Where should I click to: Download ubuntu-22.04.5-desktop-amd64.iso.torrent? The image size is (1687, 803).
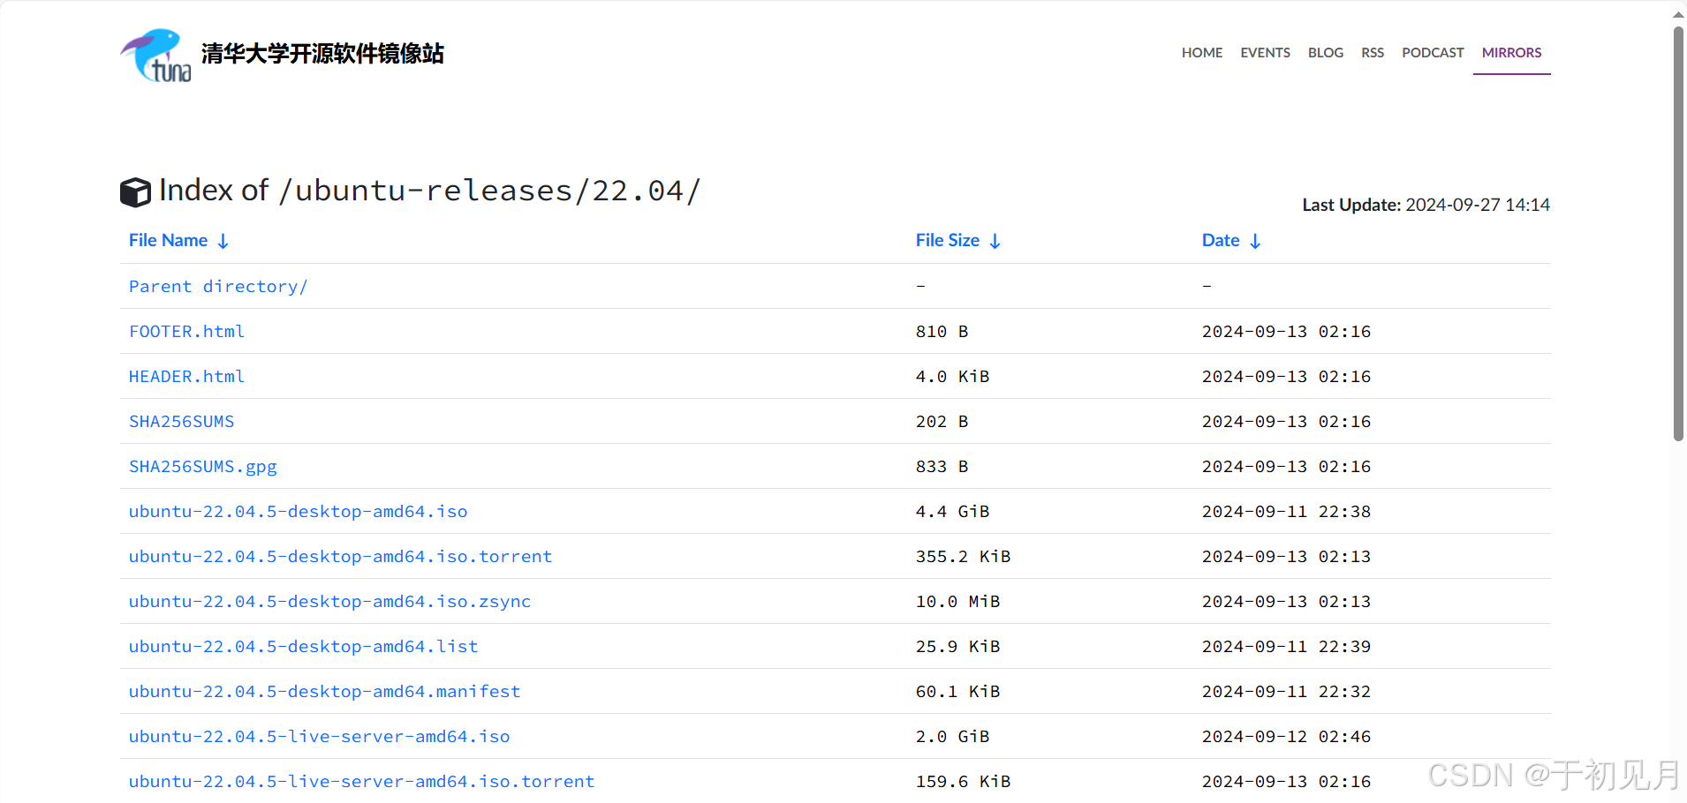coord(340,556)
